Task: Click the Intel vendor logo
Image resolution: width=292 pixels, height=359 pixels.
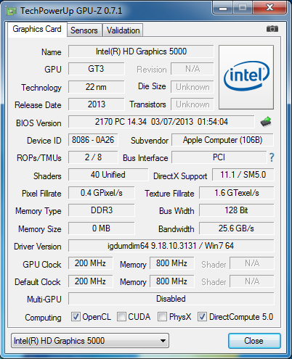Action: pyautogui.click(x=246, y=77)
